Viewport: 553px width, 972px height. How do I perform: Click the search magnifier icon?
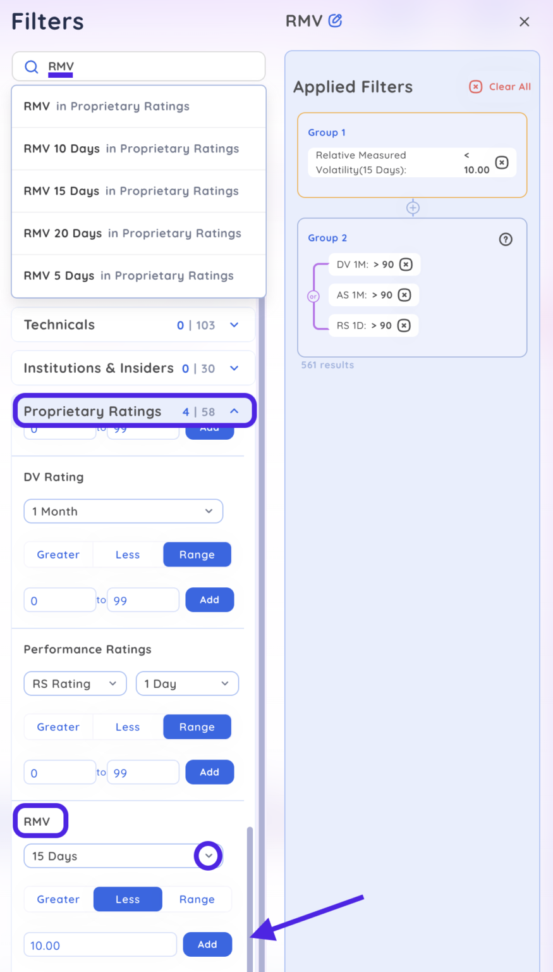(31, 66)
